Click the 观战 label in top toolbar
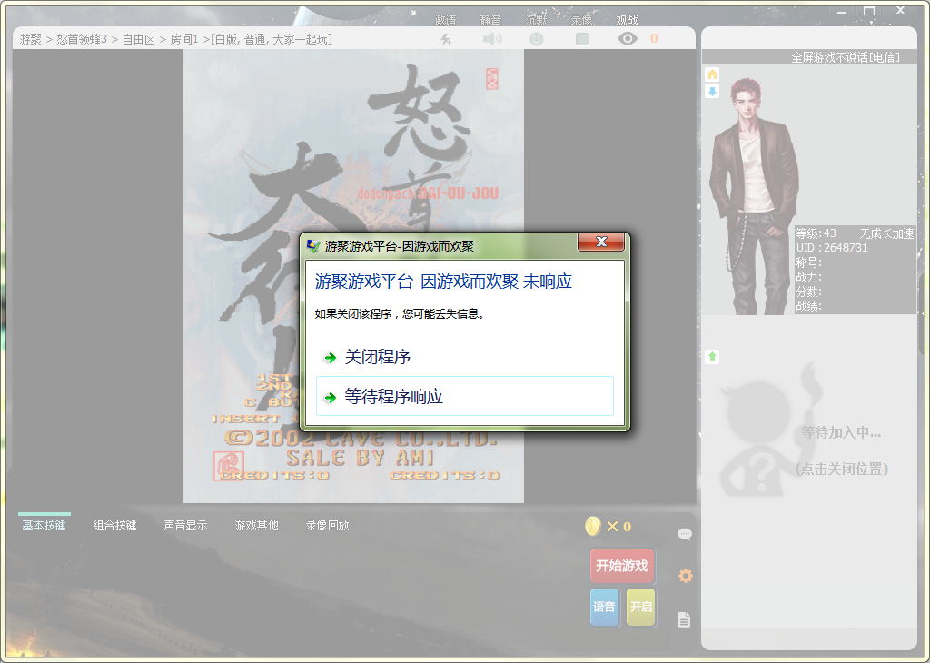The width and height of the screenshot is (930, 663). tap(627, 20)
